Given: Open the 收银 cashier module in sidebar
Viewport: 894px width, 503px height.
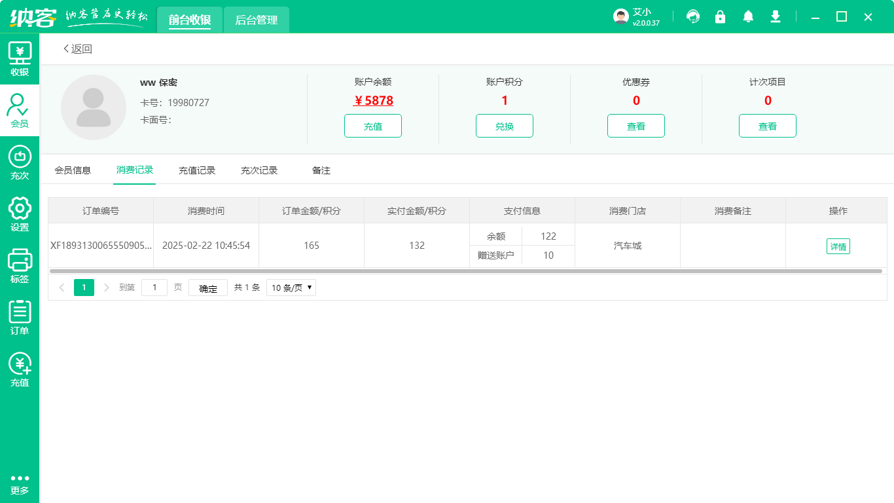Looking at the screenshot, I should [20, 58].
